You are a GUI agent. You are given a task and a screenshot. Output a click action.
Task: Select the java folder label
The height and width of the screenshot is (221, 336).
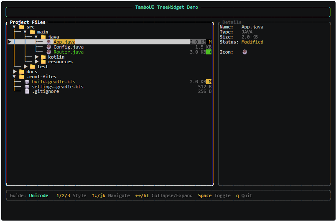click(53, 37)
